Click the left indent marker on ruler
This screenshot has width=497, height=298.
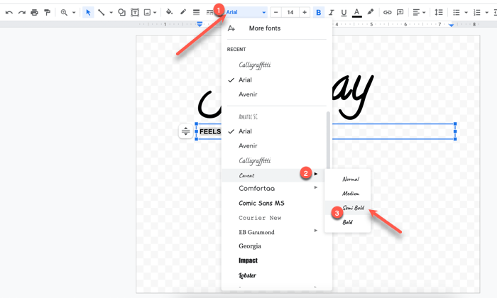[x=200, y=24]
